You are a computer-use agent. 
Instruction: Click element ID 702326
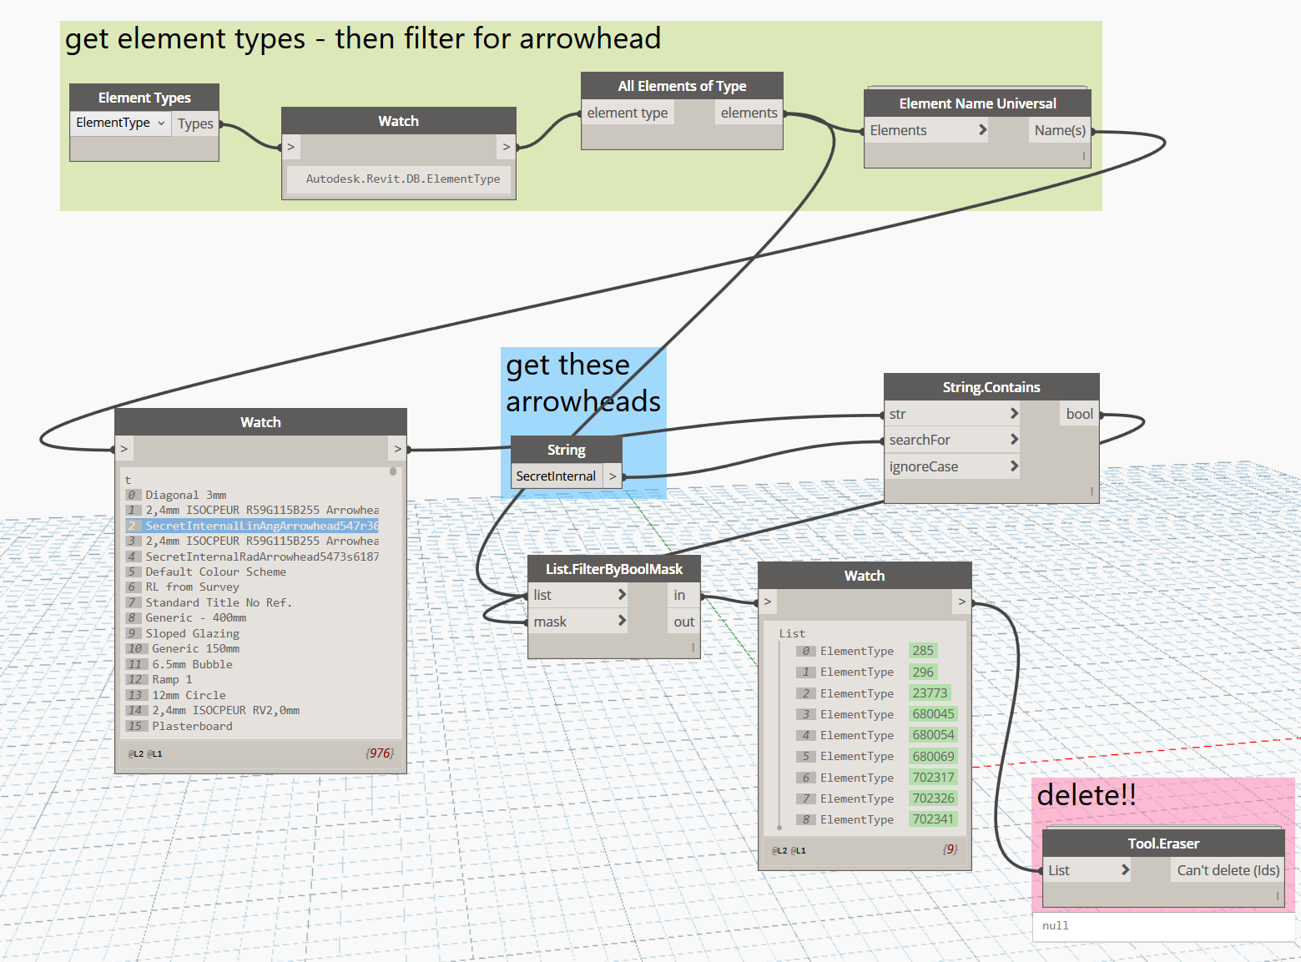tap(933, 798)
